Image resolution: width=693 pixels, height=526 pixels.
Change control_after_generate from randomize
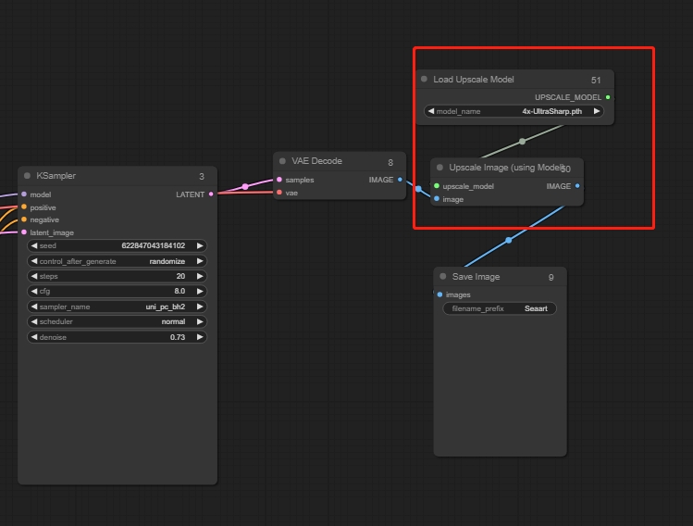pyautogui.click(x=117, y=261)
